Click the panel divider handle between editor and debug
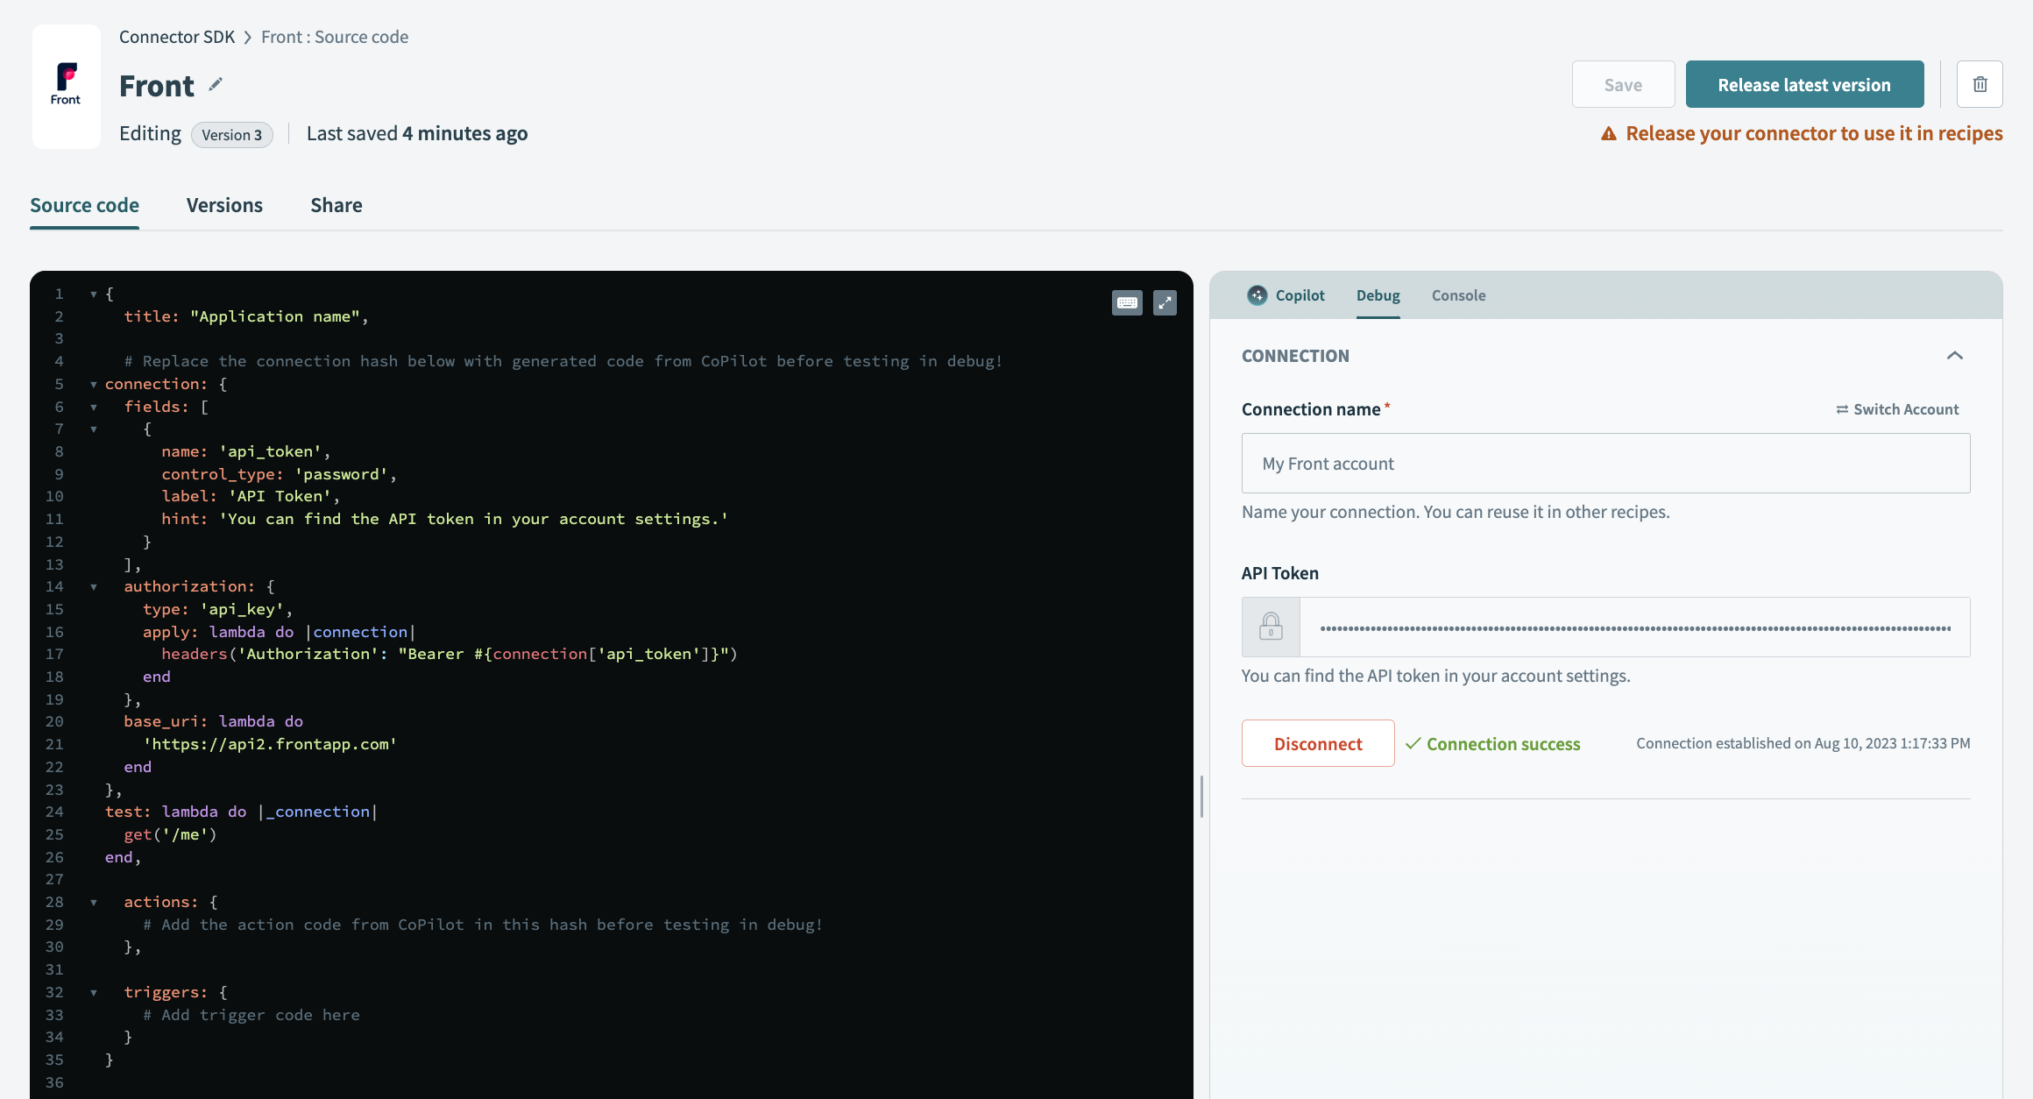Screen dimensions: 2033x1099 pyautogui.click(x=1201, y=796)
